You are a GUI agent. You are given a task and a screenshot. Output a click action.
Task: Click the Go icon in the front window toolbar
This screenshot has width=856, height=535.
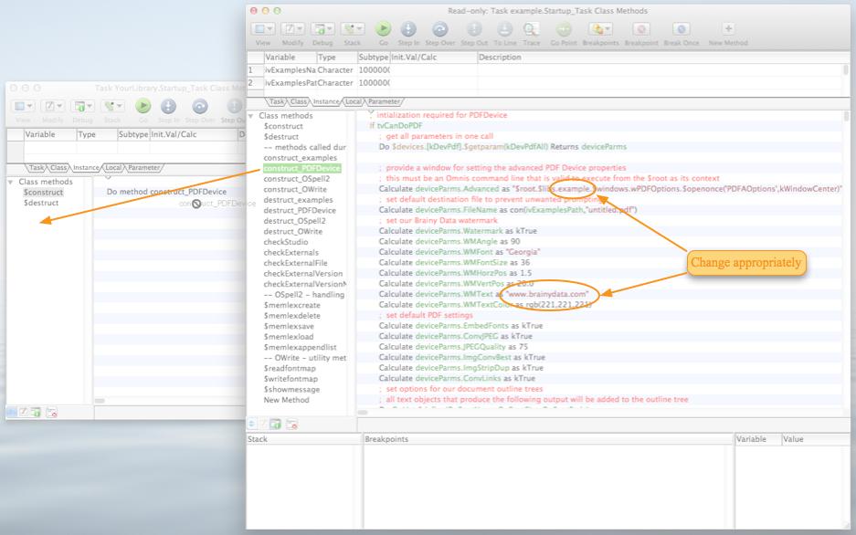coord(383,29)
